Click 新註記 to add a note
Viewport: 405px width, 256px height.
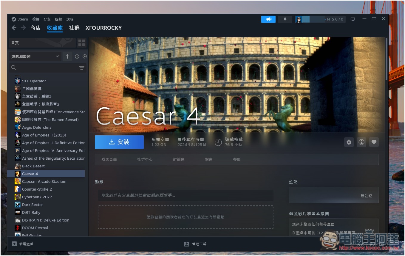coord(366,196)
